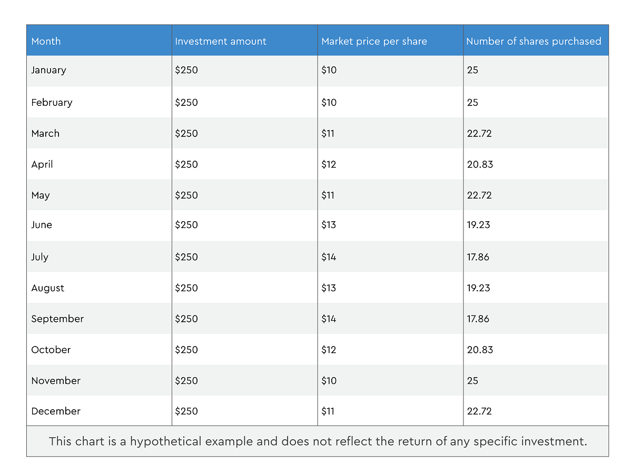
Task: Select the December month cell
Action: pyautogui.click(x=56, y=411)
